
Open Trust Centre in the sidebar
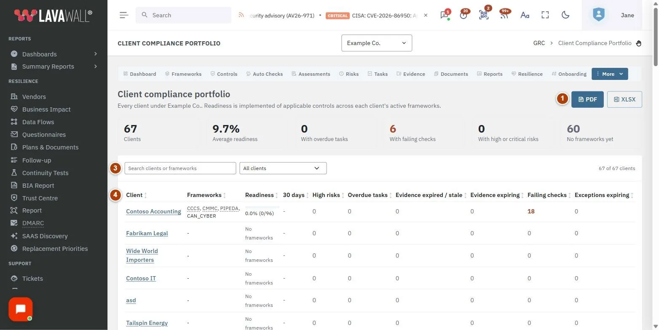(40, 198)
